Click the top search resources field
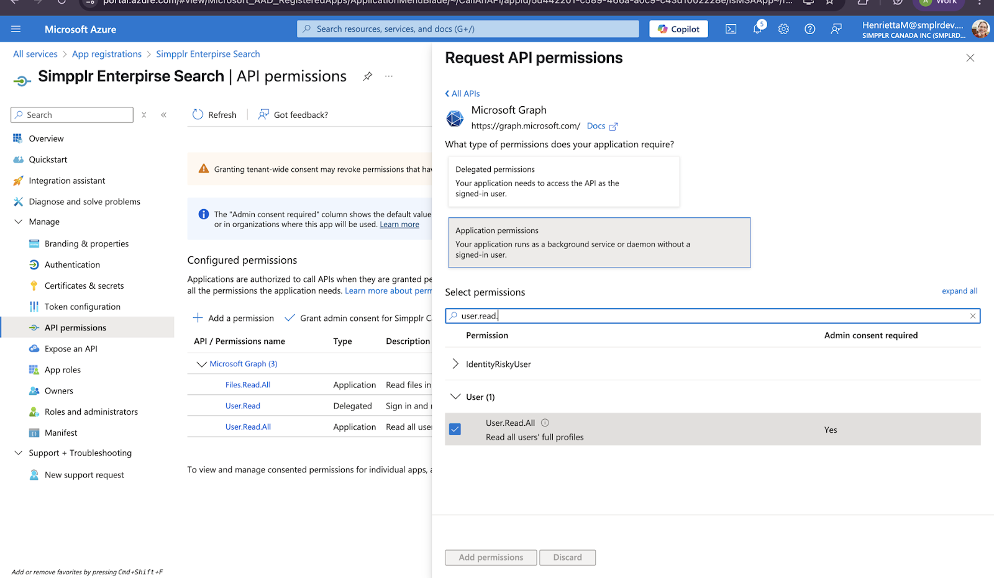Image resolution: width=994 pixels, height=578 pixels. point(468,29)
